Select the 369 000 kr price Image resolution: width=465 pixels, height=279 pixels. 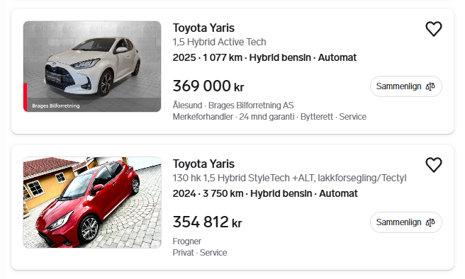(x=208, y=86)
